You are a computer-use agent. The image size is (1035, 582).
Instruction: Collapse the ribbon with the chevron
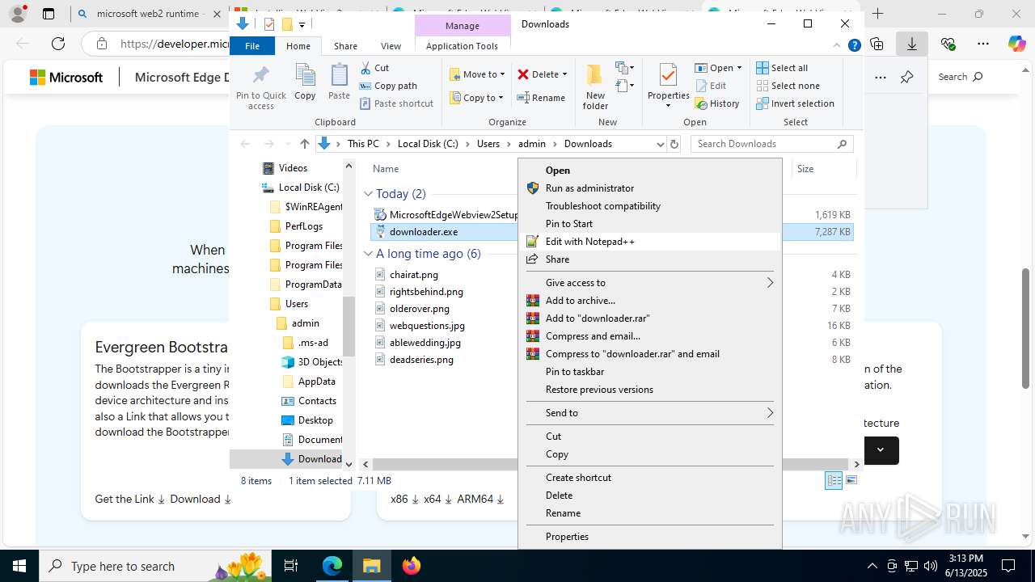[x=837, y=46]
